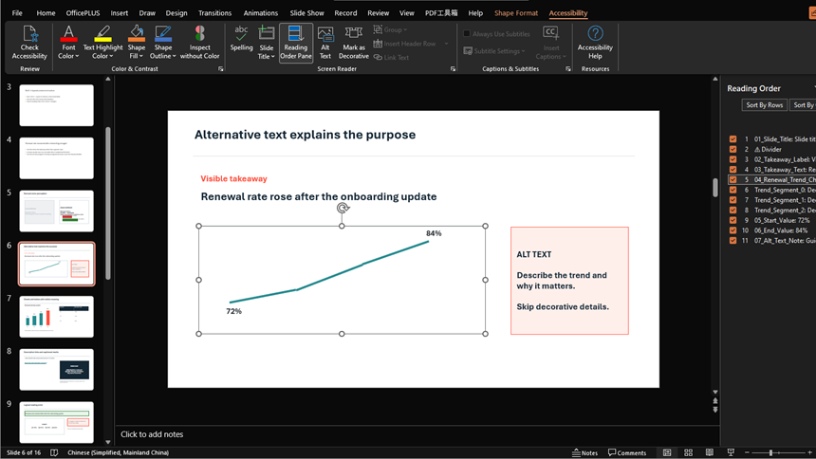Switch to the Home tab

point(46,13)
